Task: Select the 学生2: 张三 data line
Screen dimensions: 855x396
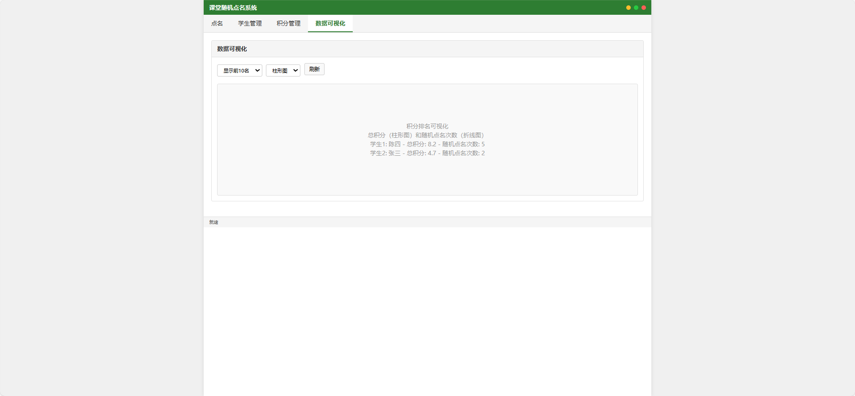Action: [x=427, y=153]
